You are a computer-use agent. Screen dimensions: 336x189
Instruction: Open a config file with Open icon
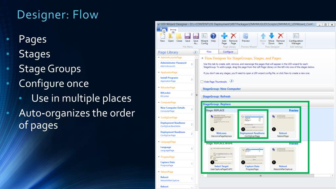click(x=171, y=36)
